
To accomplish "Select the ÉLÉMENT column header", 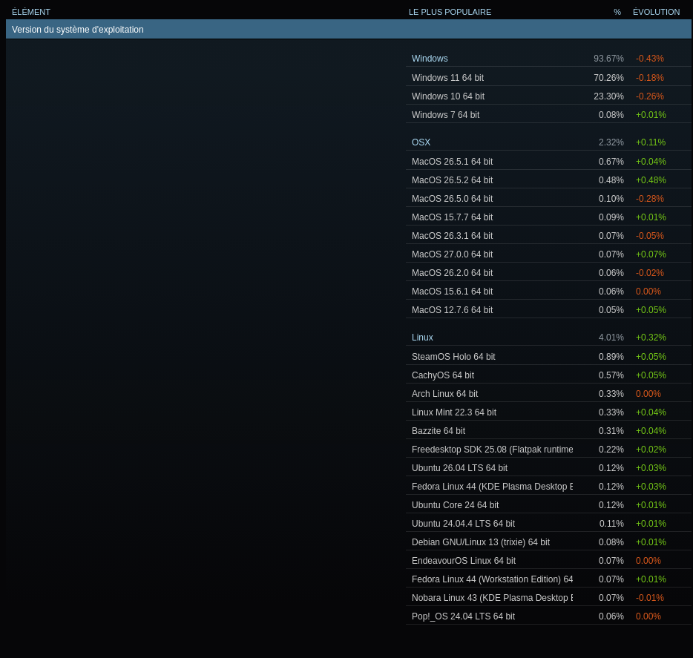I will [31, 12].
